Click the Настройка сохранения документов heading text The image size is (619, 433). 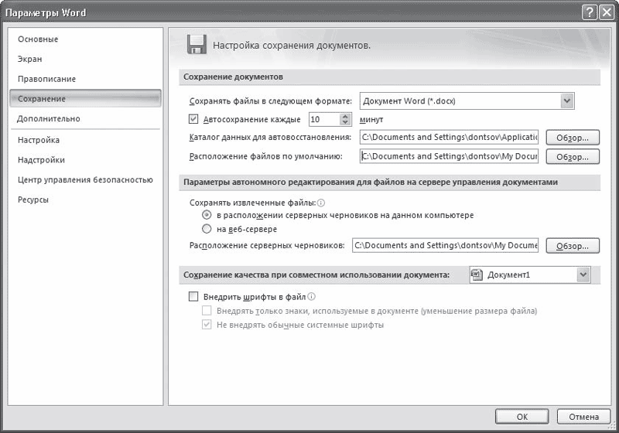[x=292, y=46]
